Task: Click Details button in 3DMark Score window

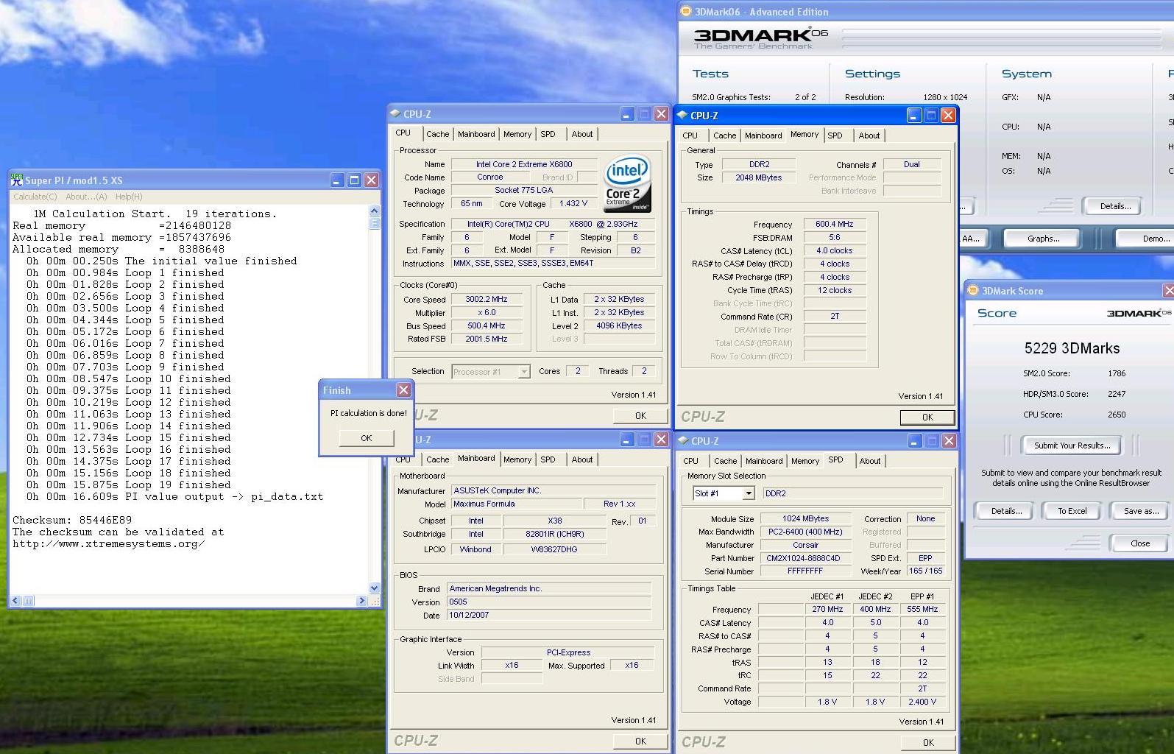Action: [1005, 511]
